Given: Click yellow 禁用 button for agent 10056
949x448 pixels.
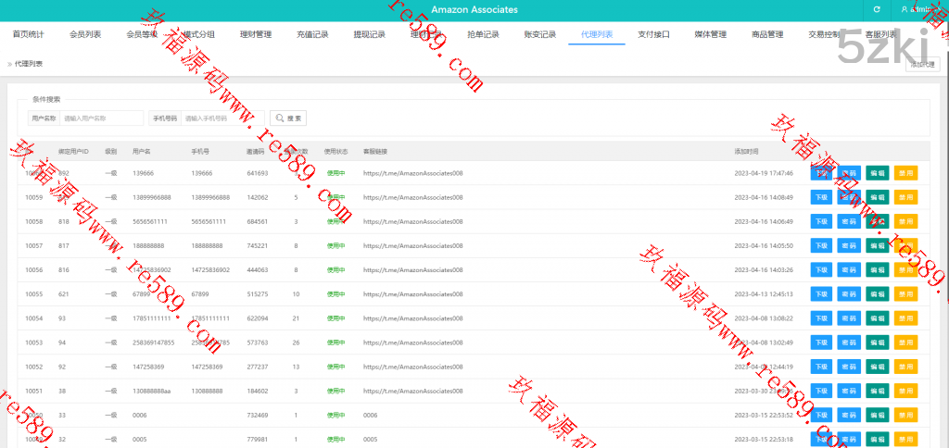Looking at the screenshot, I should [x=905, y=269].
